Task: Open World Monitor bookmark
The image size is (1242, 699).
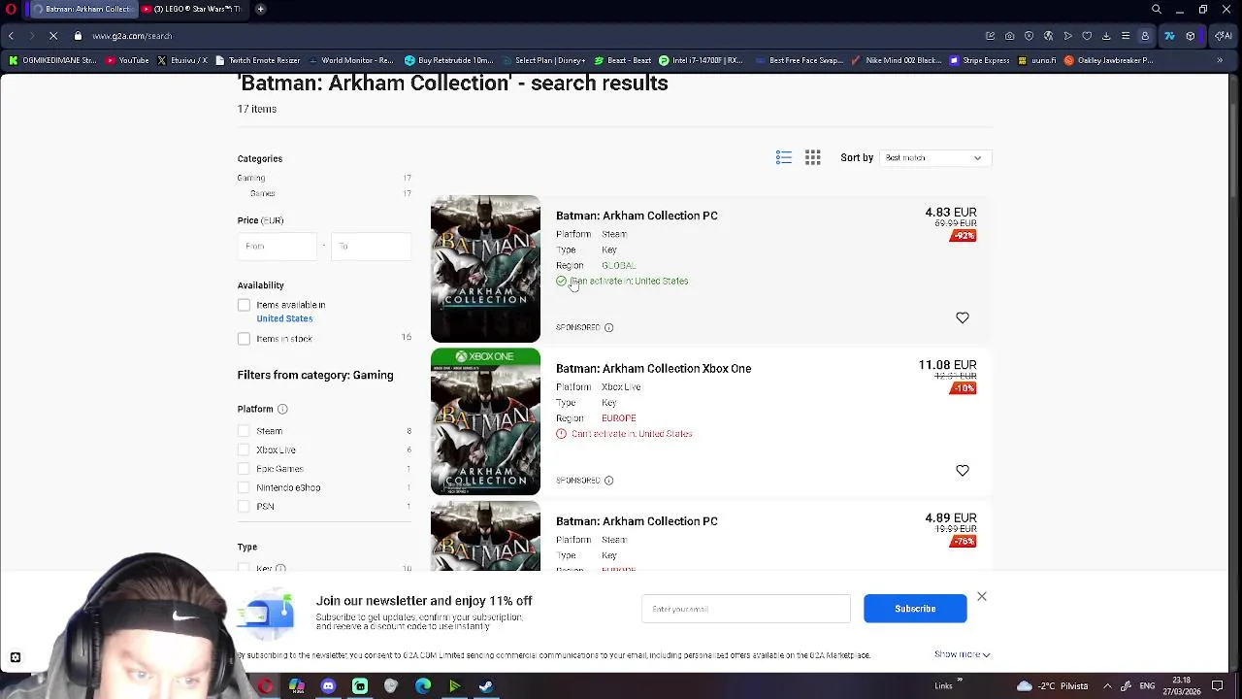Action: 350,60
